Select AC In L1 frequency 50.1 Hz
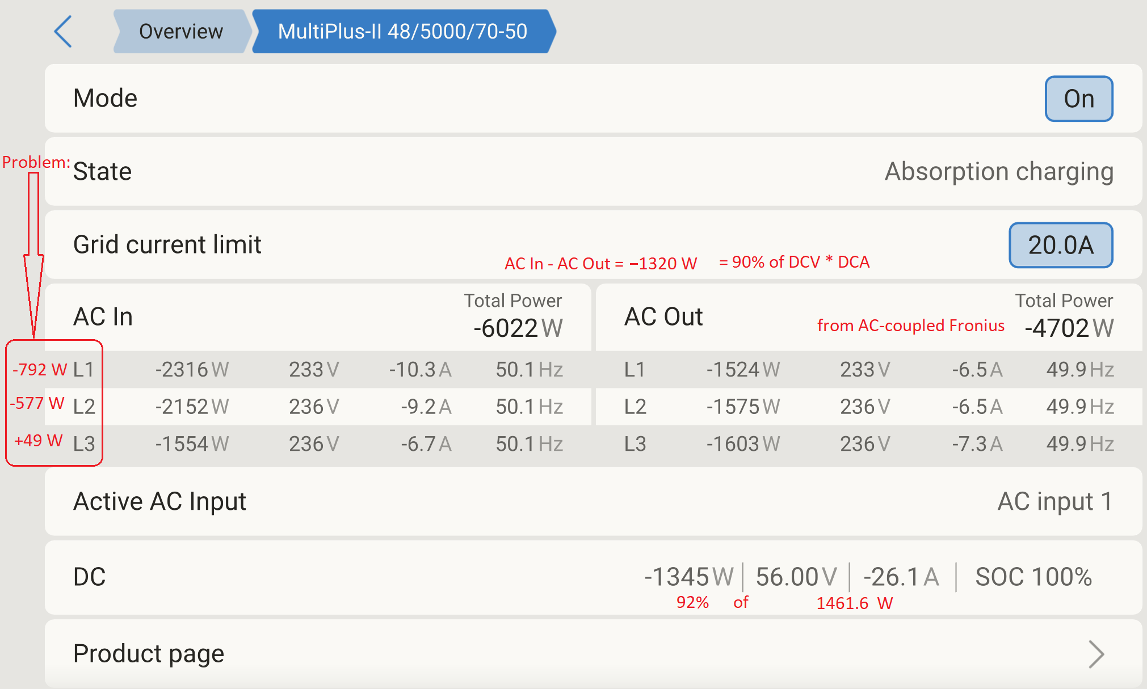The width and height of the screenshot is (1147, 689). [529, 370]
